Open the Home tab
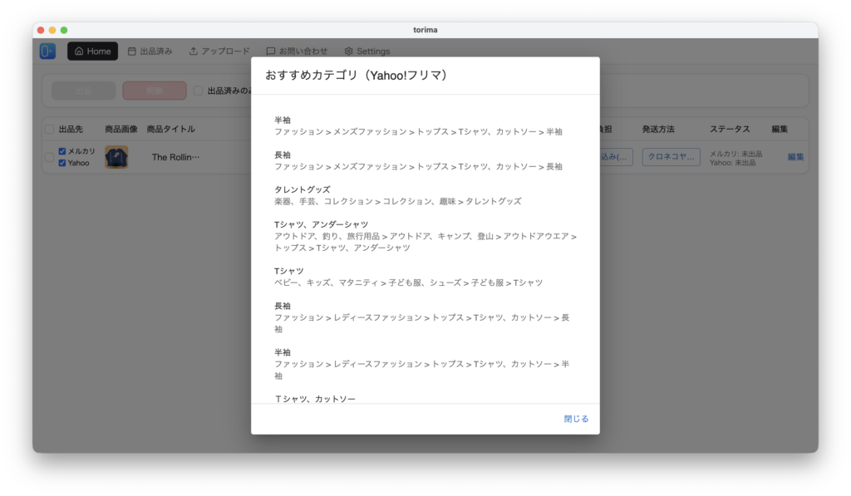 pos(92,52)
